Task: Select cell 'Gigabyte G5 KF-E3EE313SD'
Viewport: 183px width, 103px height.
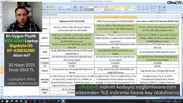Action: click(x=72, y=21)
